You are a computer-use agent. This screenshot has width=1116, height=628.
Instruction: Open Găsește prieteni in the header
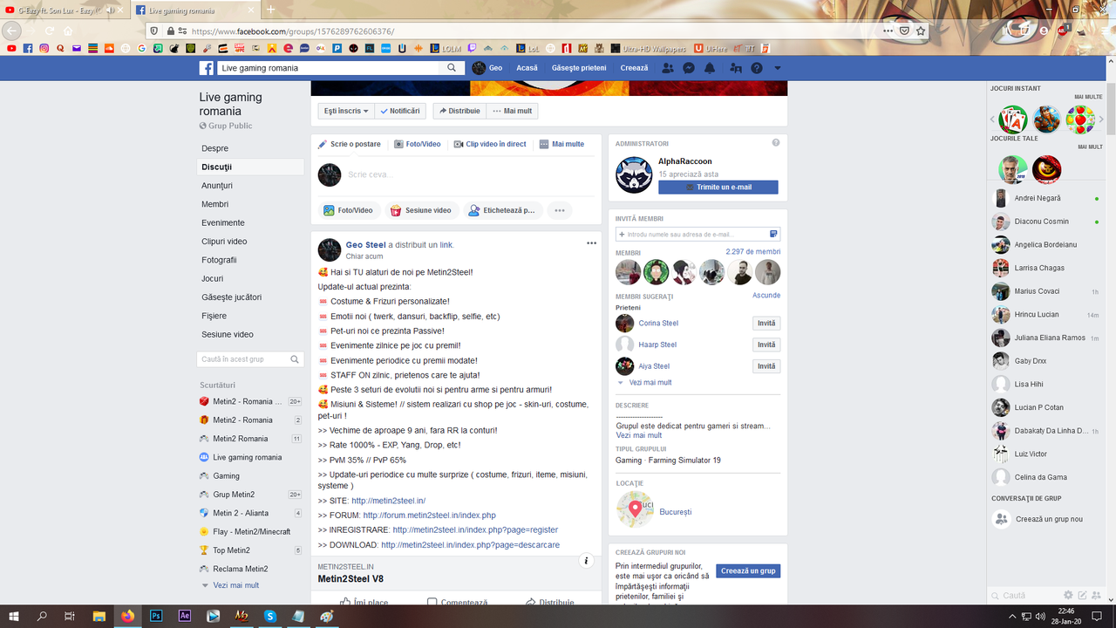[579, 68]
